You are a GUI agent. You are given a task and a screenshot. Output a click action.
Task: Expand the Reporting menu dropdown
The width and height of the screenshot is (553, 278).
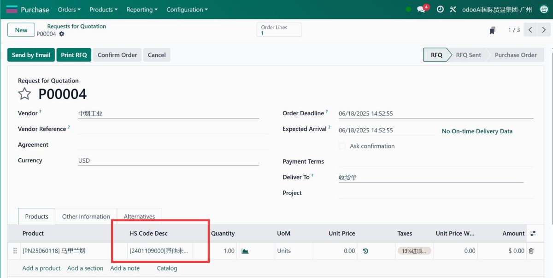pyautogui.click(x=142, y=9)
